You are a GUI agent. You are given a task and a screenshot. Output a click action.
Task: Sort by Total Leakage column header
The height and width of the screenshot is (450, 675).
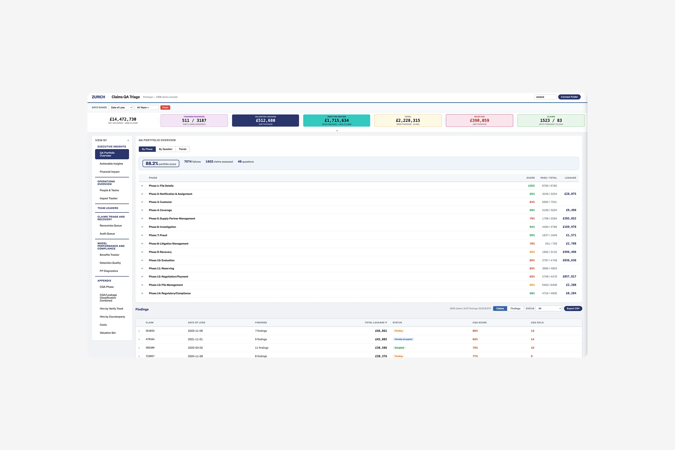(x=376, y=322)
